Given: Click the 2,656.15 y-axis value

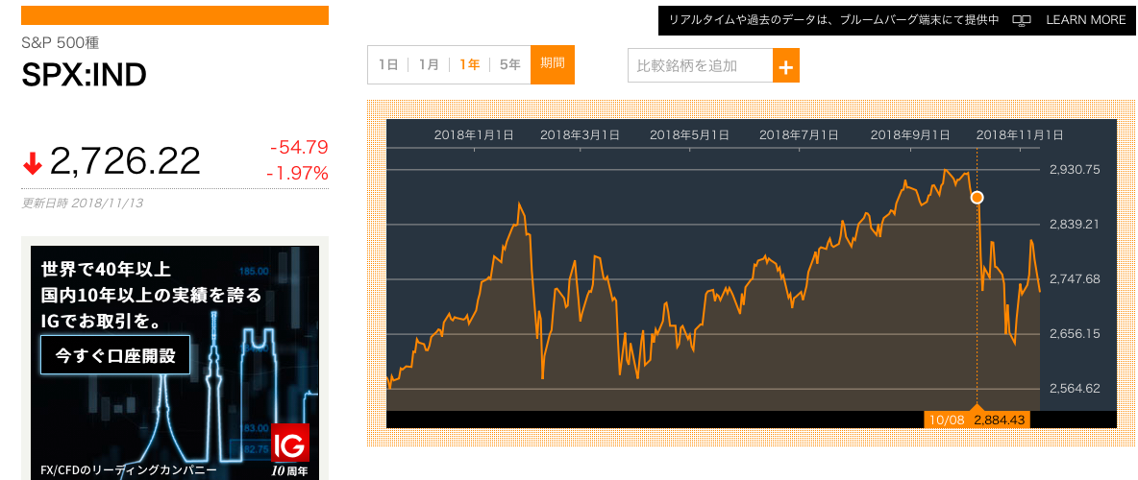Looking at the screenshot, I should click(1075, 333).
